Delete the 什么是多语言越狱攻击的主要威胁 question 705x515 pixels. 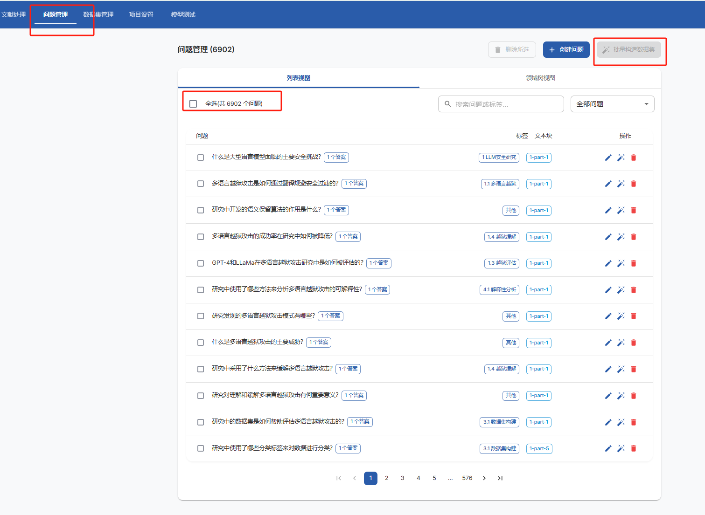point(633,343)
